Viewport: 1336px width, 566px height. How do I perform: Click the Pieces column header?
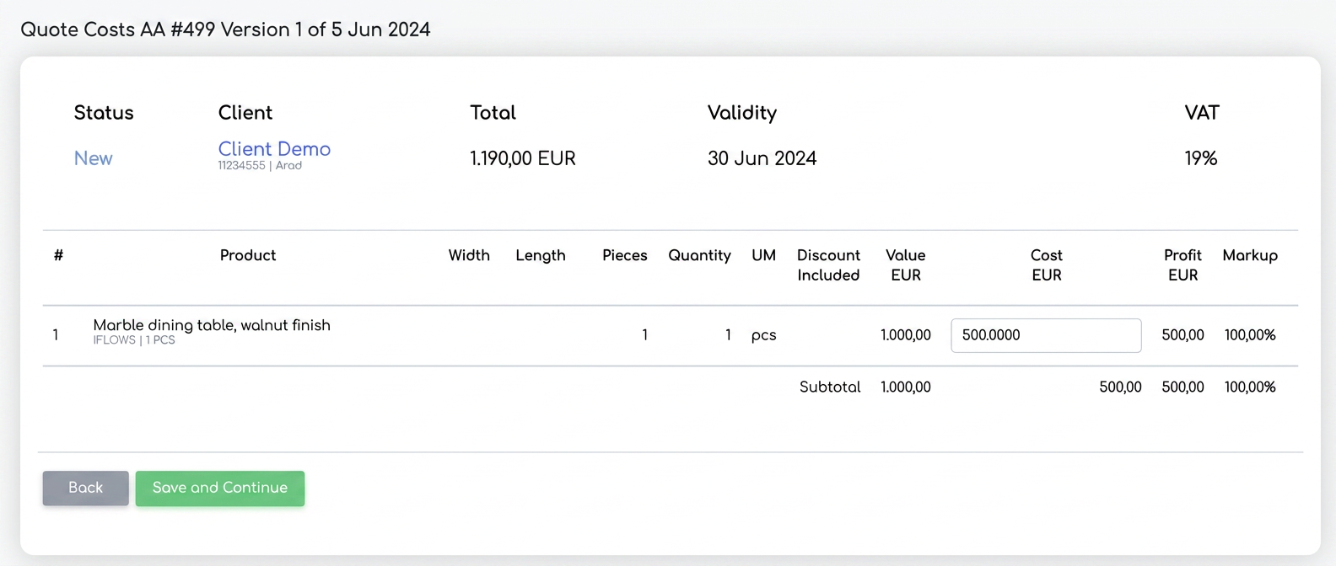(625, 255)
